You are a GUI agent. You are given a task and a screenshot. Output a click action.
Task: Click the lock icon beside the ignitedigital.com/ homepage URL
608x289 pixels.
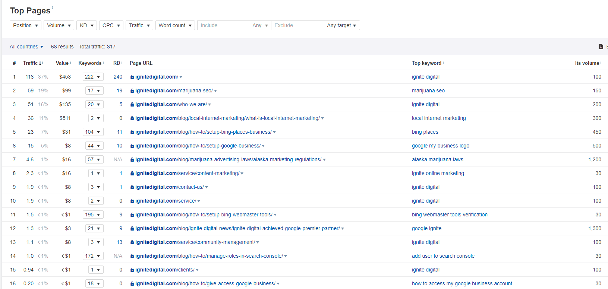132,77
